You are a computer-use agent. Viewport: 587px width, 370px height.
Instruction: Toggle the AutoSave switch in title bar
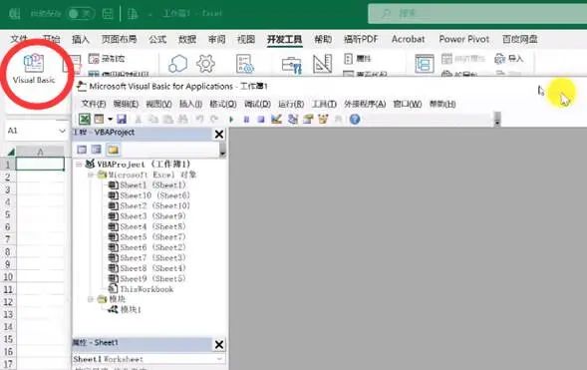coord(80,14)
